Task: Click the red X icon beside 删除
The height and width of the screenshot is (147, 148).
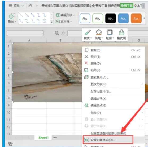Action: coord(86,63)
